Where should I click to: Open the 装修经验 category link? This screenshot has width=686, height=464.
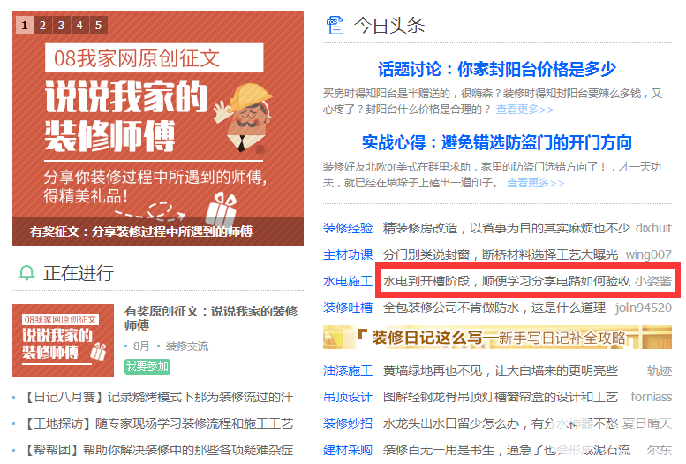[x=348, y=228]
